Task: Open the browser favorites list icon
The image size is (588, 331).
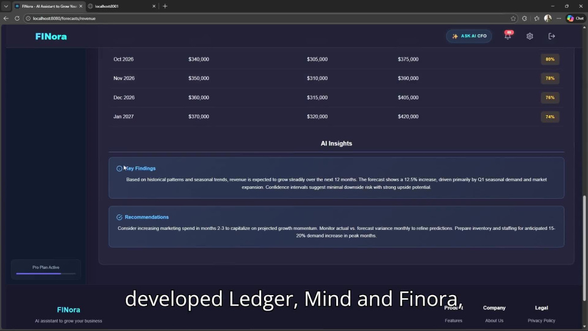Action: point(537,18)
